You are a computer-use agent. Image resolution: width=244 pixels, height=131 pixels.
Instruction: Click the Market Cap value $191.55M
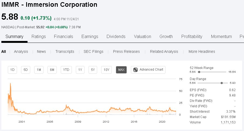(228, 117)
